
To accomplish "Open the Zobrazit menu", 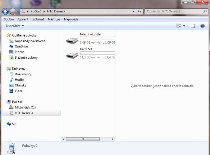I will pos(38,19).
